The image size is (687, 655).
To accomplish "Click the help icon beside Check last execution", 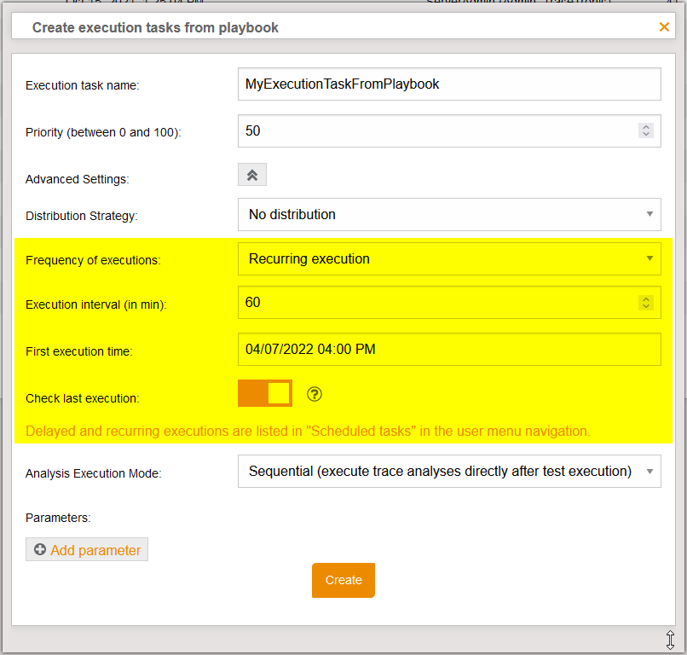I will pyautogui.click(x=315, y=393).
